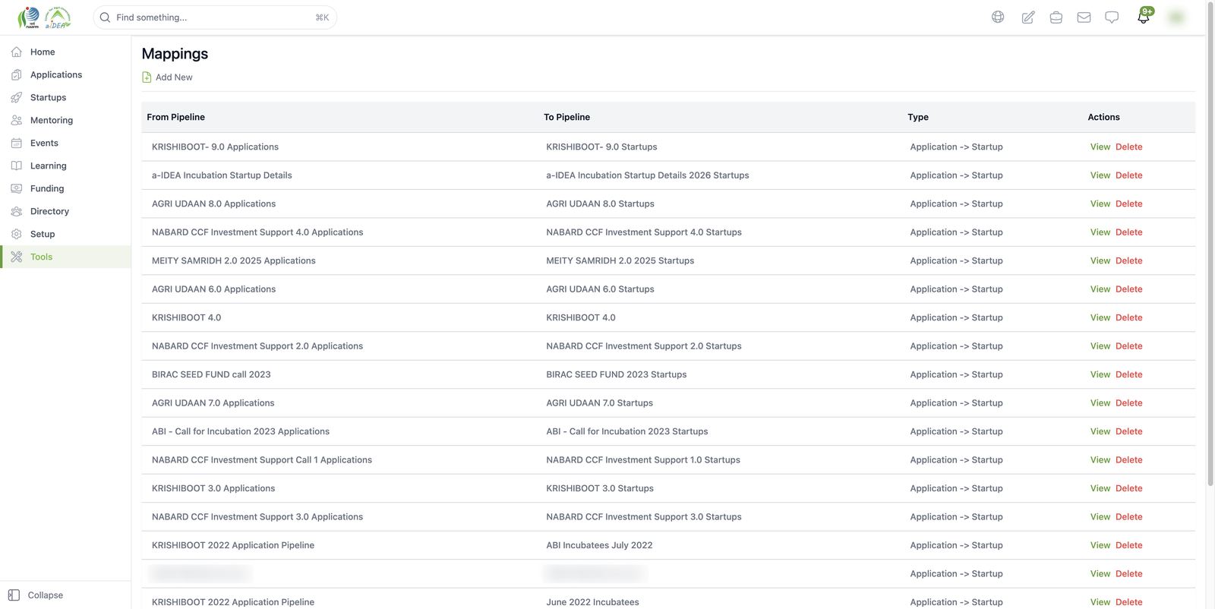Delete the KRISHIBOOT 4.0 mapping
Image resolution: width=1215 pixels, height=609 pixels.
coord(1128,317)
